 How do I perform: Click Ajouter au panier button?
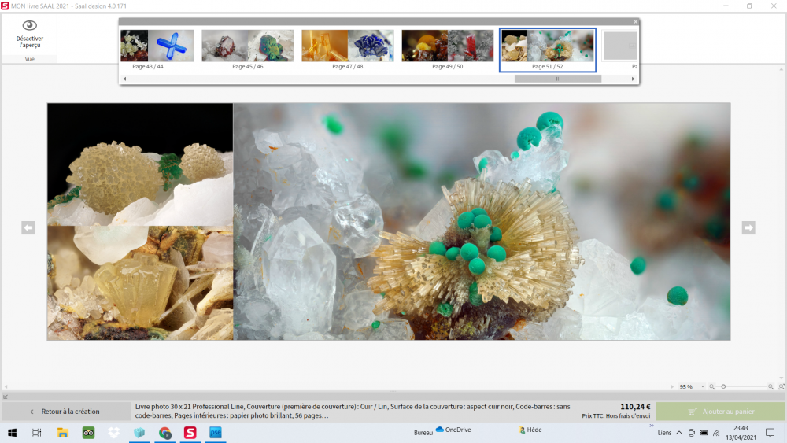point(720,412)
